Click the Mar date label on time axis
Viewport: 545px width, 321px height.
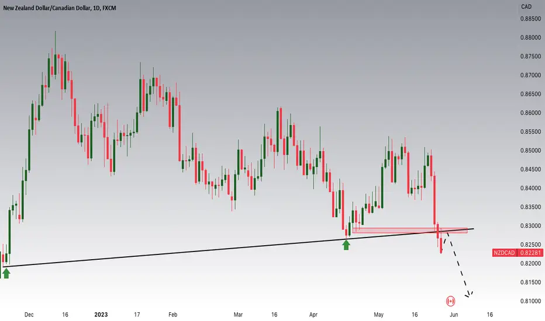point(238,315)
